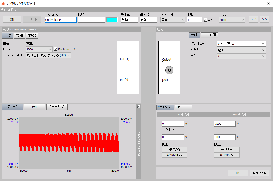The height and width of the screenshot is (181, 273).
Task: Open the 物理量 電圧 dropdown
Action: click(x=241, y=50)
